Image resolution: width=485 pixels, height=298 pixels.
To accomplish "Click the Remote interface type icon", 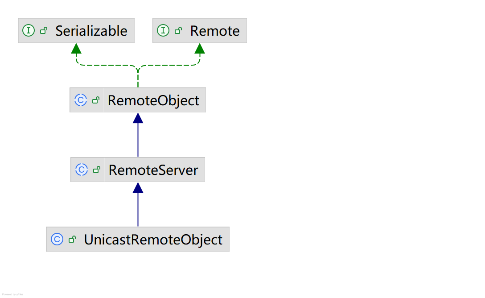I will pos(163,31).
